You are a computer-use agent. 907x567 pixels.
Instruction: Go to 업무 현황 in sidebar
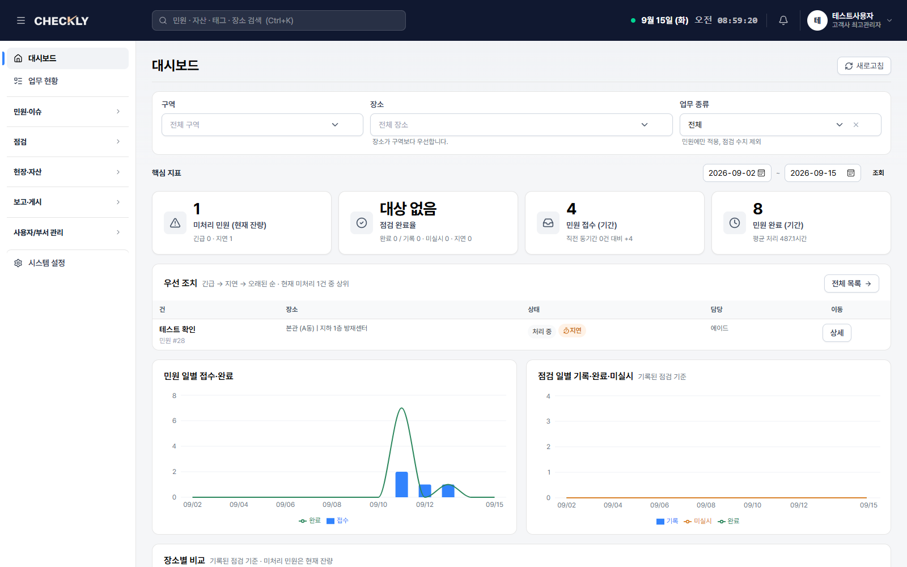click(67, 81)
